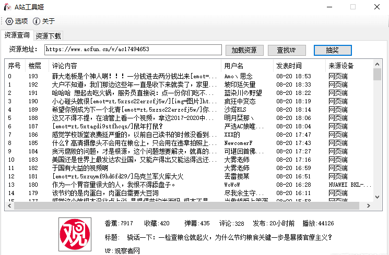Viewport: 389px width, 255px height.
Task: Click floor number 180 cell
Action: tap(33, 185)
